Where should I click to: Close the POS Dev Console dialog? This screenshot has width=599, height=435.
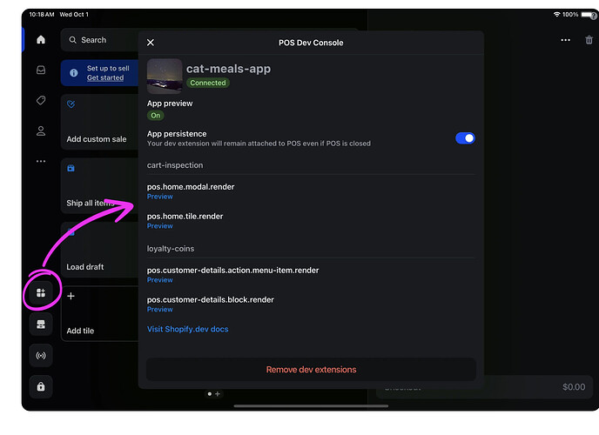(x=151, y=43)
